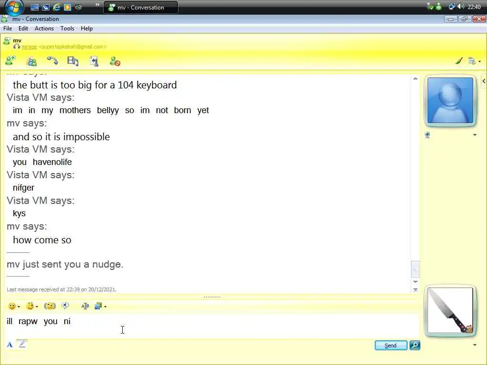This screenshot has height=365, width=487.
Task: Open the show menu options dropdown
Action: point(475,61)
